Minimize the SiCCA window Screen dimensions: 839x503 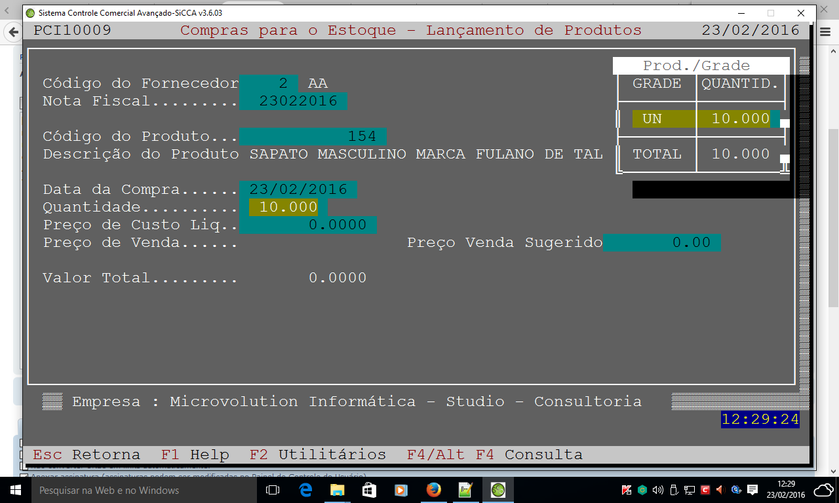[x=741, y=13]
